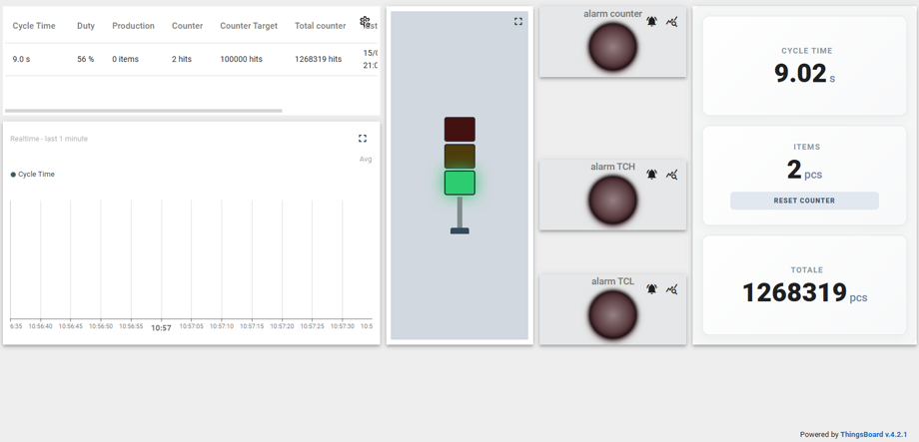Click the green traffic light lamp
Screen dimensions: 919x442
coord(459,183)
